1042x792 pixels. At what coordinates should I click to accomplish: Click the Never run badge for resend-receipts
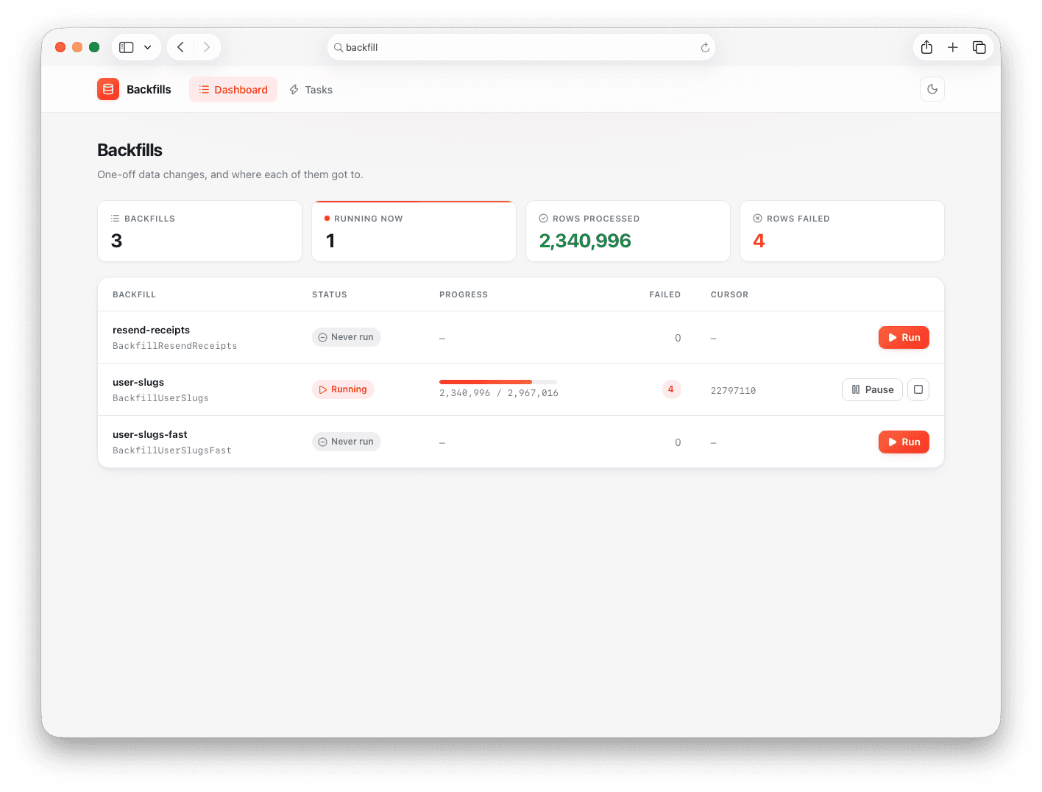pyautogui.click(x=346, y=337)
